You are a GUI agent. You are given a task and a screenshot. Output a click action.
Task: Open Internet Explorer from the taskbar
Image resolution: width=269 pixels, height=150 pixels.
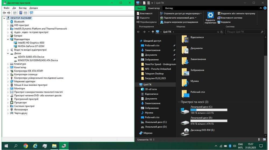35,146
